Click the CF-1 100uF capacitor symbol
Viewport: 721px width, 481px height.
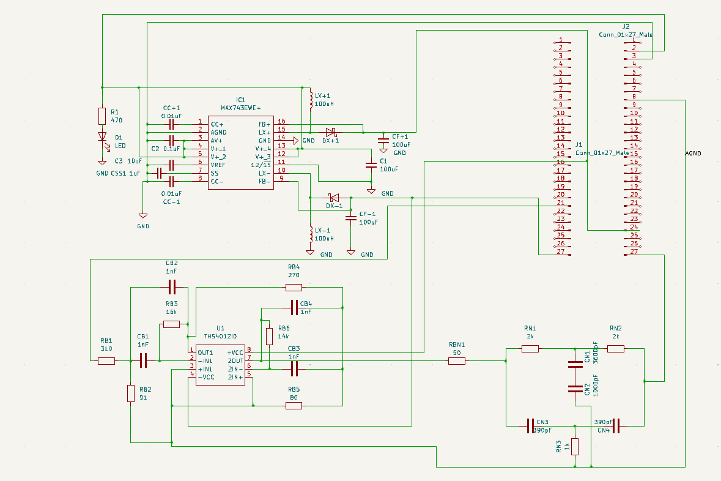coord(351,218)
